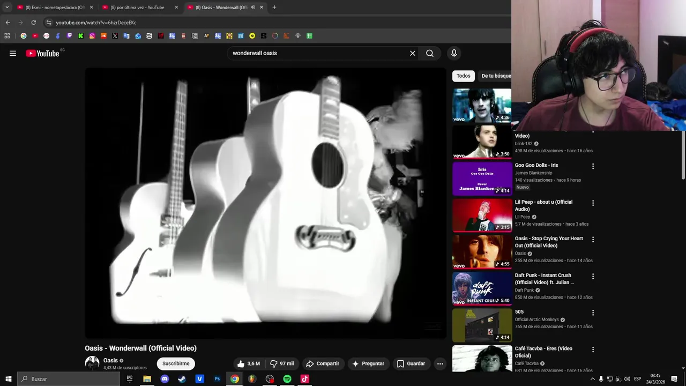Click the Buscar taskbar search box
686x386 pixels.
69,379
